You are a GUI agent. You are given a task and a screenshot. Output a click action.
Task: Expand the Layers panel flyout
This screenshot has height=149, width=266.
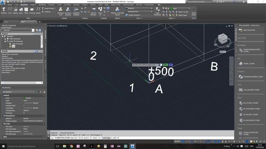[x=172, y=18]
